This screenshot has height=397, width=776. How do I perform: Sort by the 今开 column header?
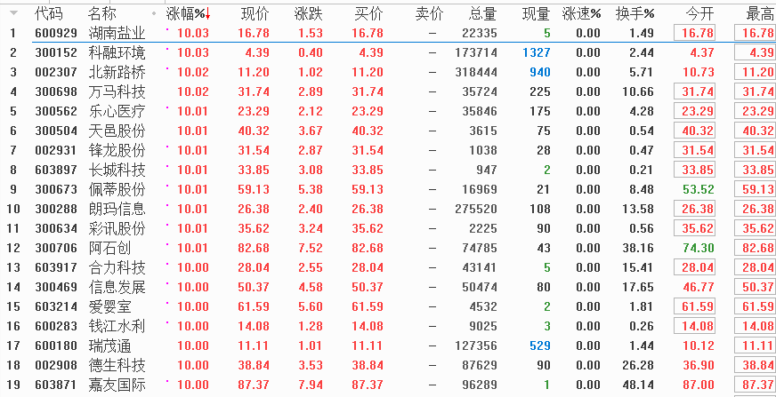tap(699, 14)
